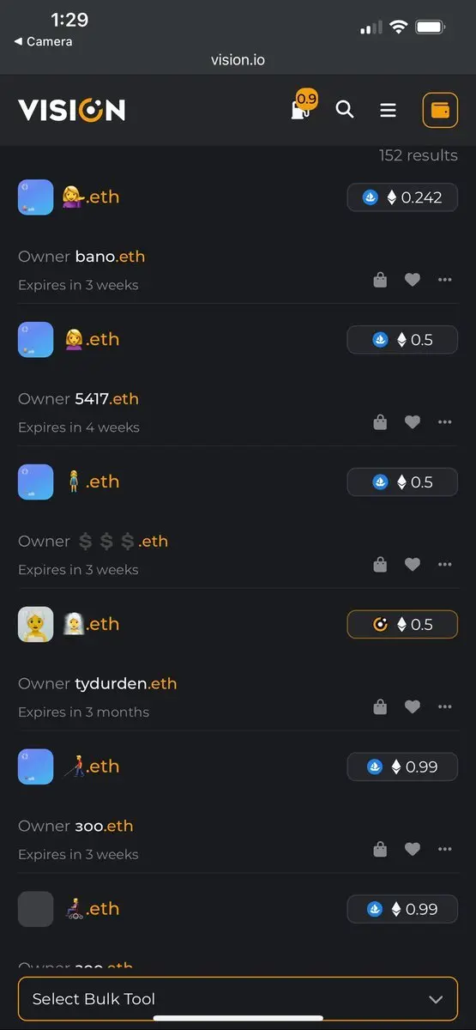
Task: Favorite the listing owned by tydurden.eth
Action: (x=413, y=707)
